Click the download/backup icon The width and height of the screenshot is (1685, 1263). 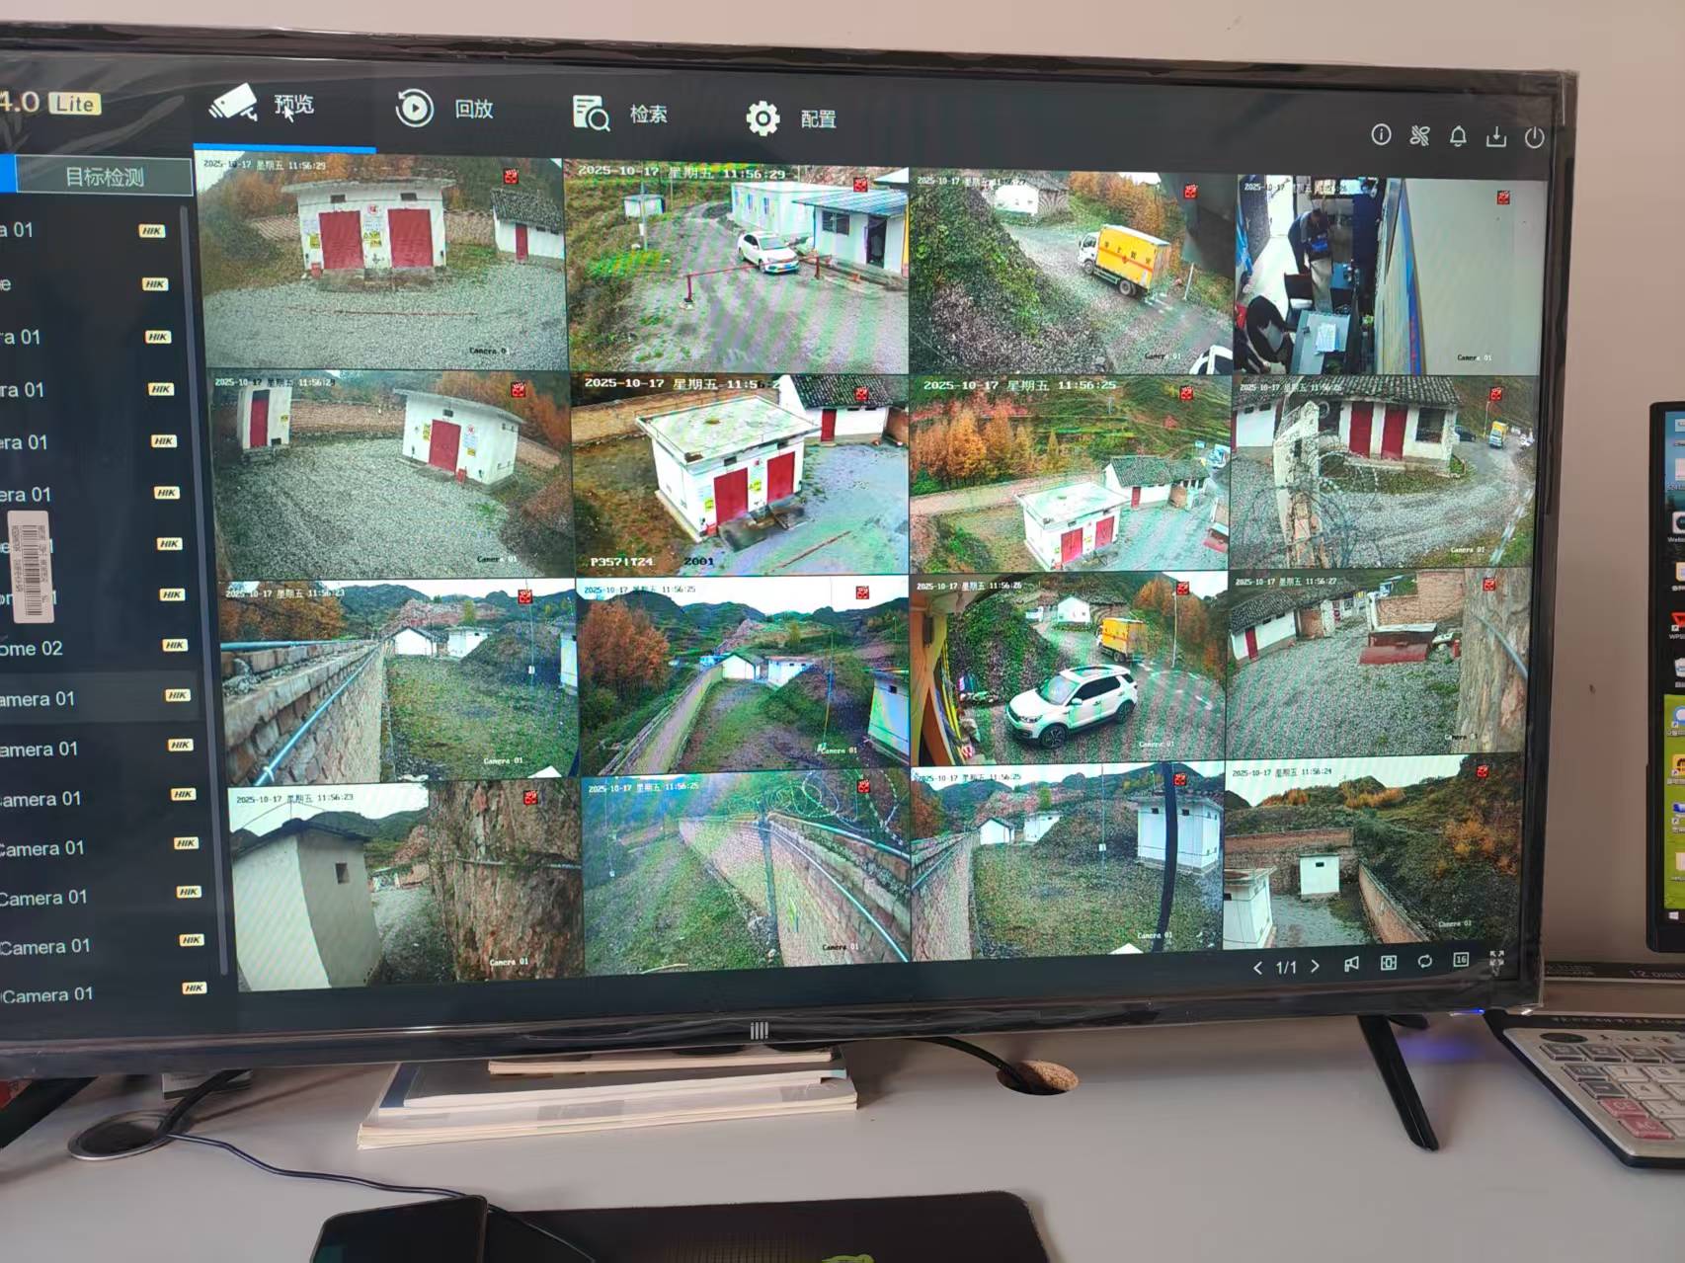1496,137
